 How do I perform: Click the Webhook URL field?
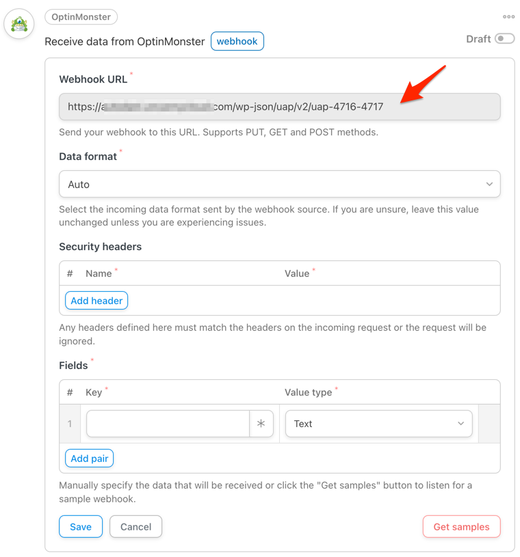point(280,107)
